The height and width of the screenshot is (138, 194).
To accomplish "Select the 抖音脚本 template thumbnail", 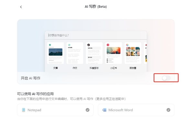I will 94,53.
